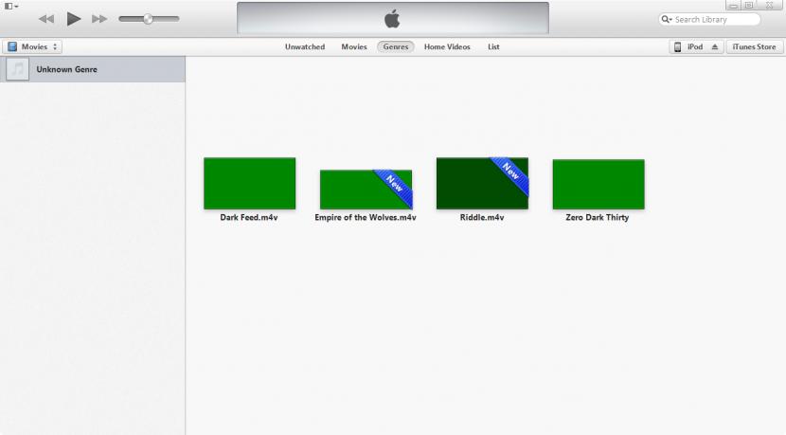Select the Genres tab

[396, 46]
